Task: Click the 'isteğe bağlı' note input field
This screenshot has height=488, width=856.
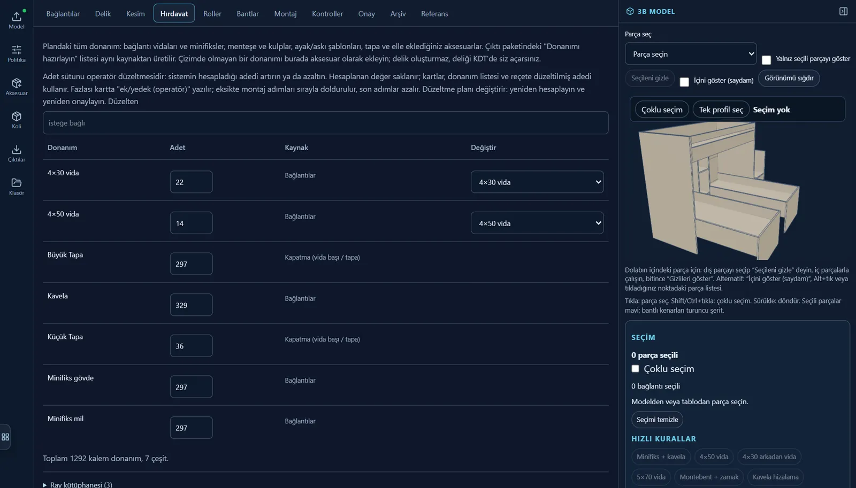Action: (325, 123)
